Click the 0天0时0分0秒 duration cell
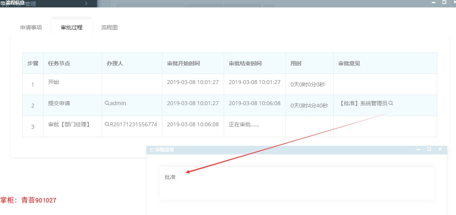 click(309, 84)
